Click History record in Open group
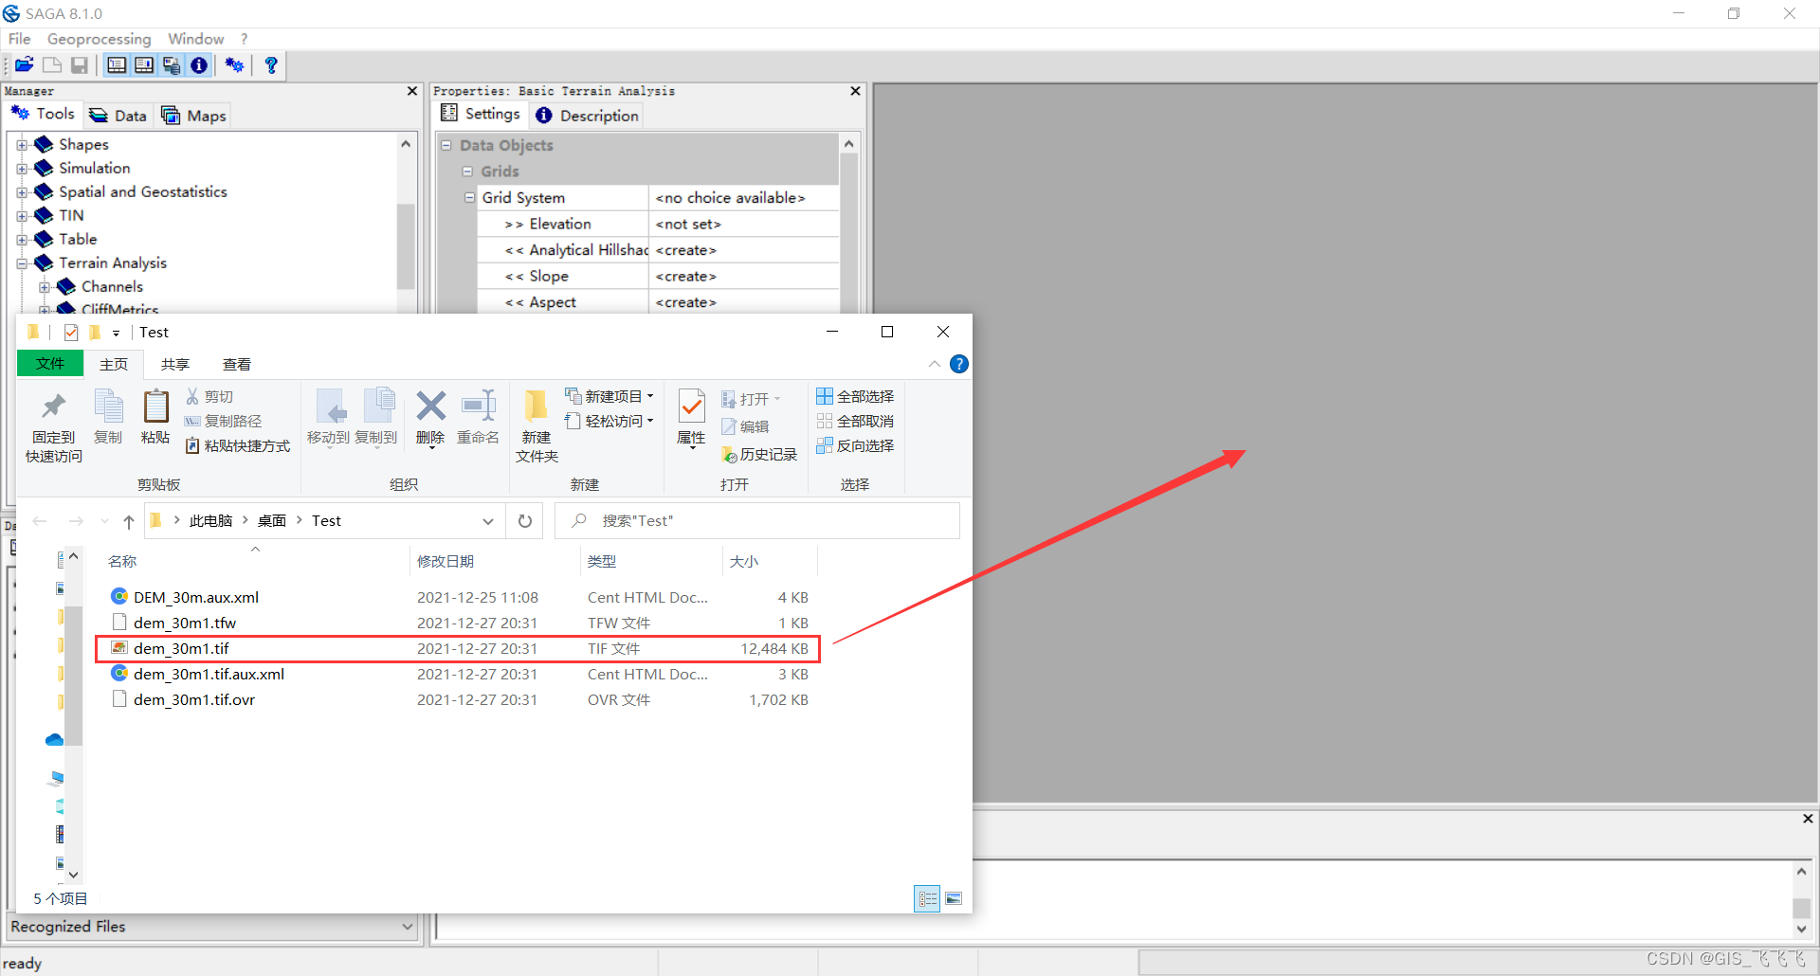This screenshot has height=976, width=1820. (x=760, y=455)
